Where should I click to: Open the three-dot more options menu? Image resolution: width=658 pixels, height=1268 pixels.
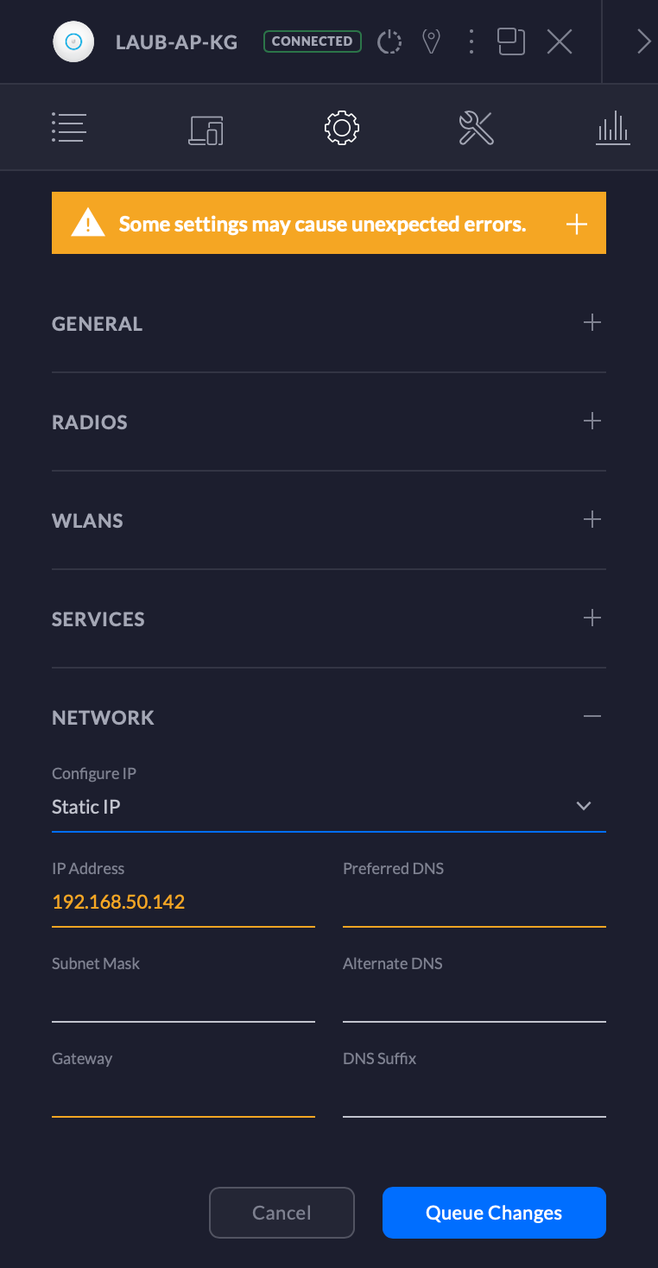pyautogui.click(x=471, y=41)
